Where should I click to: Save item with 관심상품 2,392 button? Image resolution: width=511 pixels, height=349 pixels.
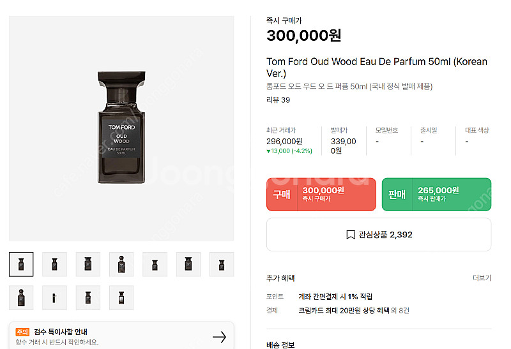pos(379,235)
